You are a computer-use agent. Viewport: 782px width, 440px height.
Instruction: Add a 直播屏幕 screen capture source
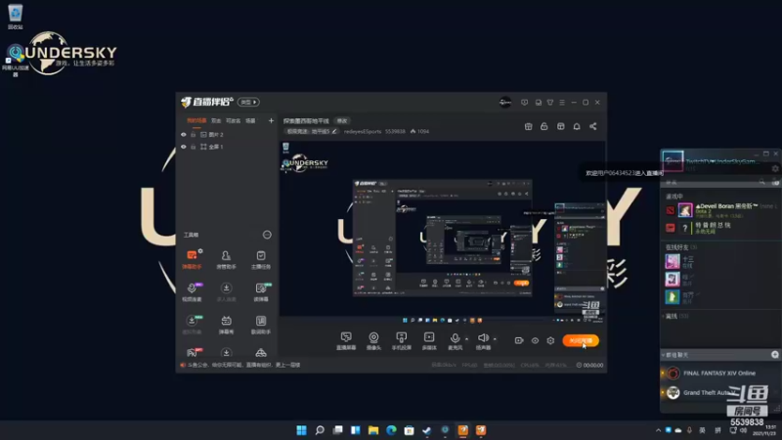346,340
